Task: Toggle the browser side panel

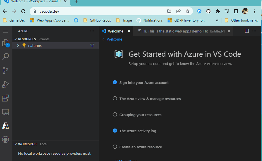Action: click(x=236, y=11)
